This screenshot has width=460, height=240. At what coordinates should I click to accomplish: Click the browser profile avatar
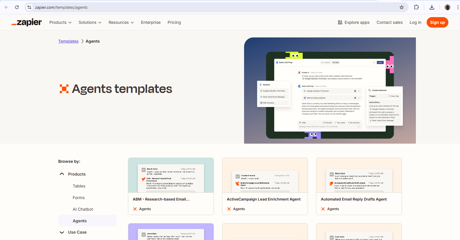447,7
